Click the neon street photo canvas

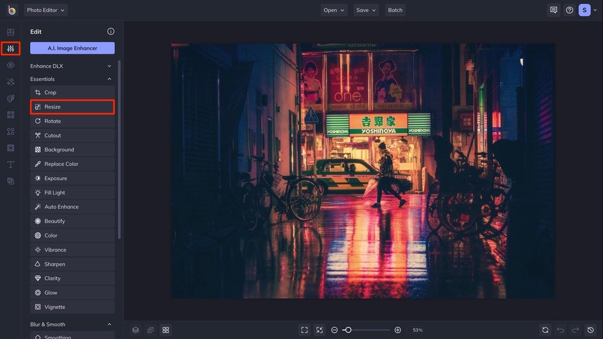coord(363,170)
